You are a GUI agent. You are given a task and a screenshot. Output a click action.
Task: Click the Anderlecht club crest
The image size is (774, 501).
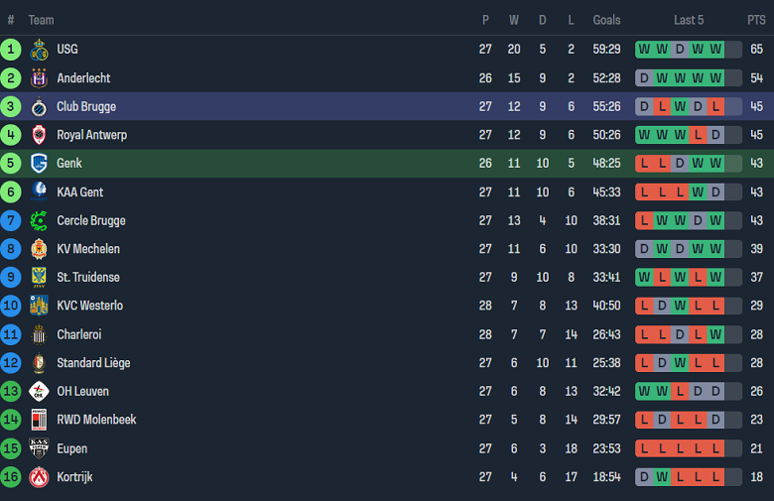pos(40,78)
